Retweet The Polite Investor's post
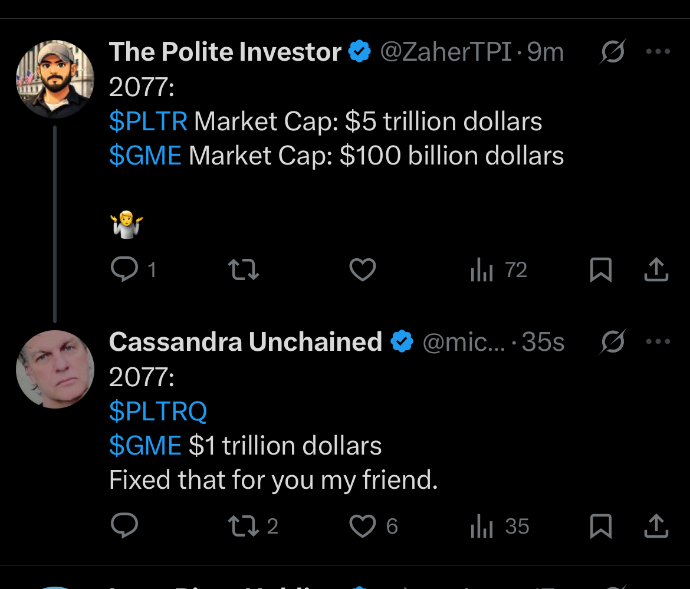The height and width of the screenshot is (589, 690). 244,269
